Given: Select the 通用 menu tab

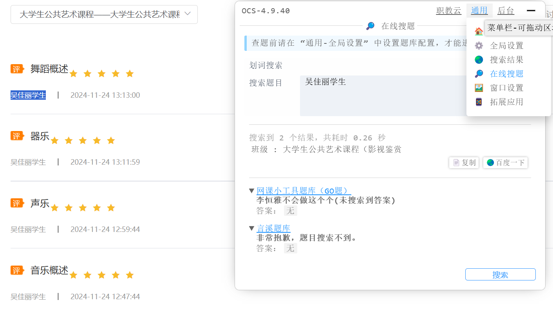Looking at the screenshot, I should coord(479,11).
